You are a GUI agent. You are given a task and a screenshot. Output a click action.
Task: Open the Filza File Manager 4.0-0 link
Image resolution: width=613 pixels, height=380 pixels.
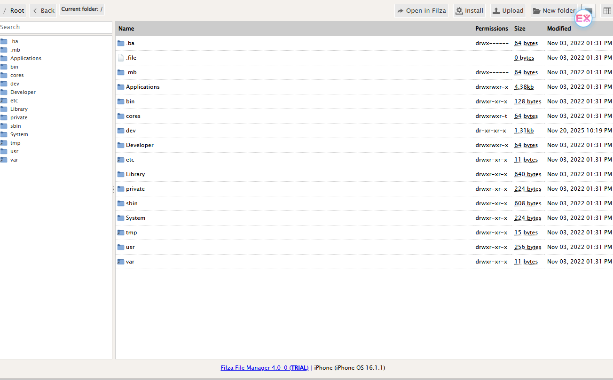(264, 368)
